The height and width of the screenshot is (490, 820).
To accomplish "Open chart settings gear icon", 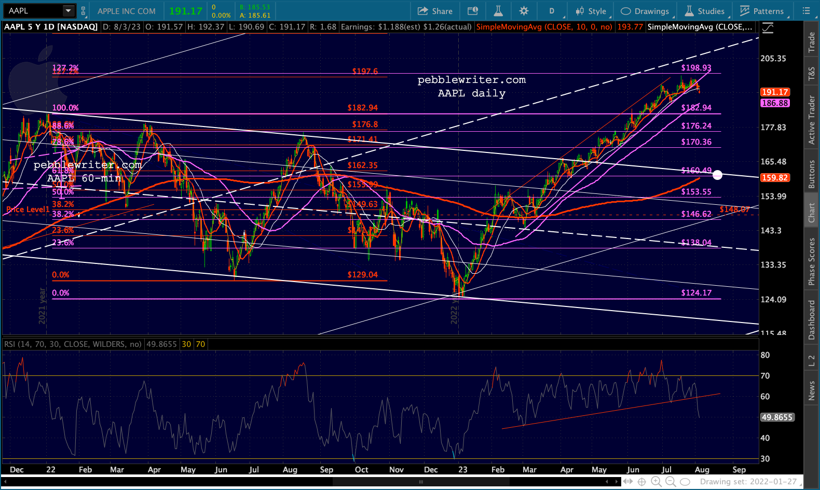I will pyautogui.click(x=524, y=11).
